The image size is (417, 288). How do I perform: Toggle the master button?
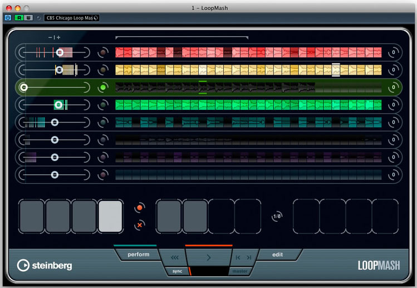coord(239,271)
